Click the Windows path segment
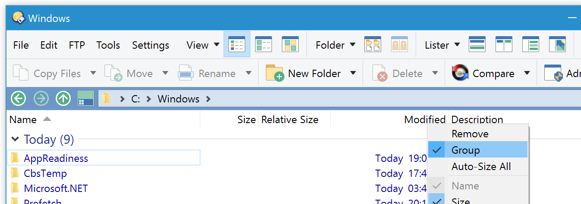This screenshot has height=204, width=581. (x=178, y=99)
